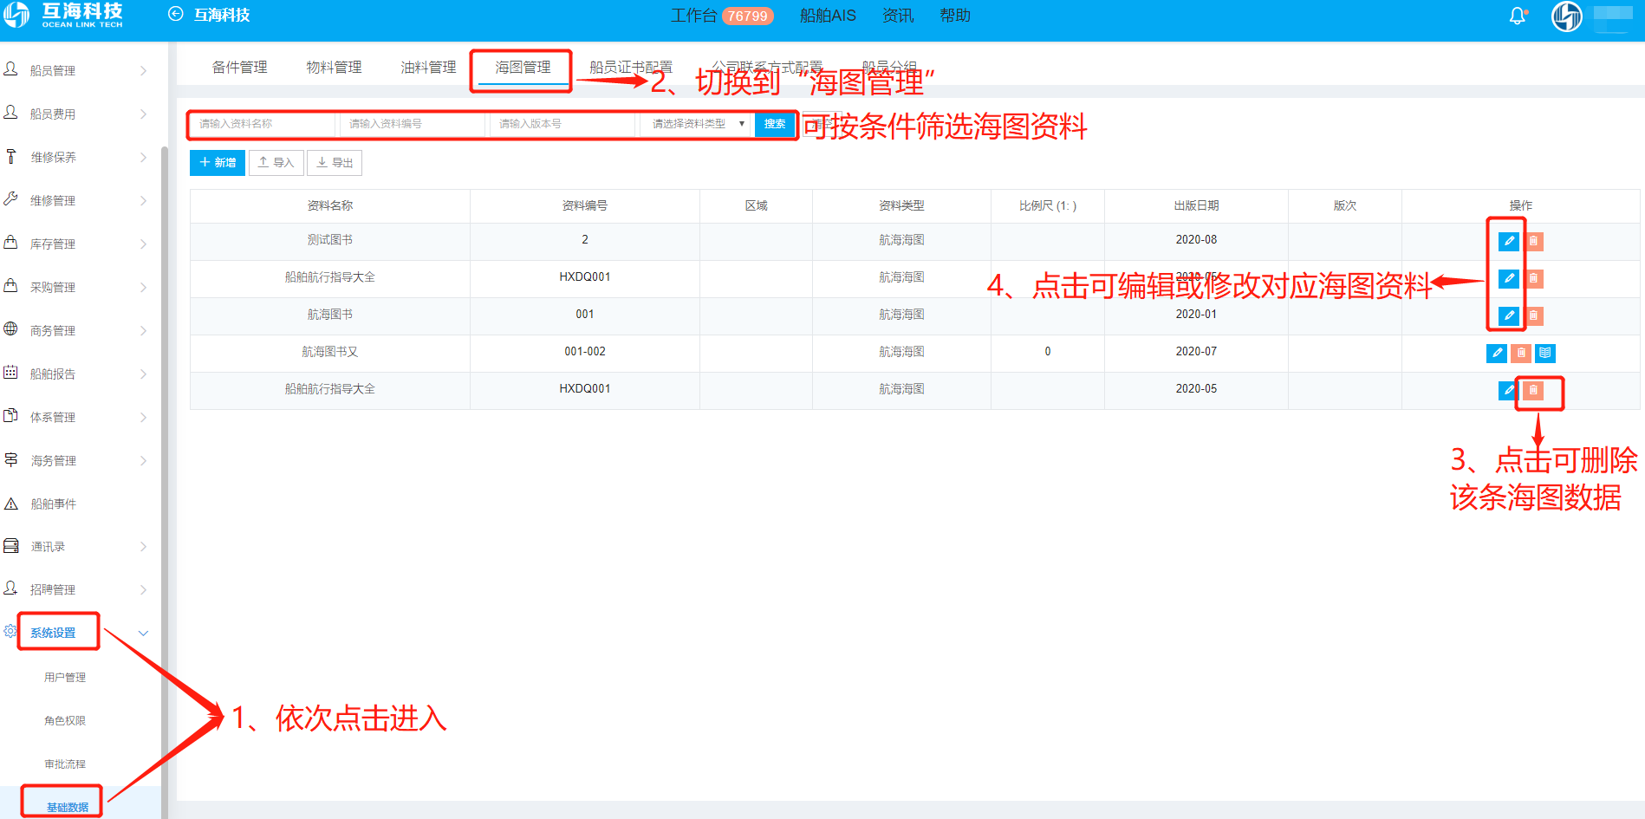The height and width of the screenshot is (819, 1645).
Task: Click the 海务管理 signpost icon
Action: [11, 459]
